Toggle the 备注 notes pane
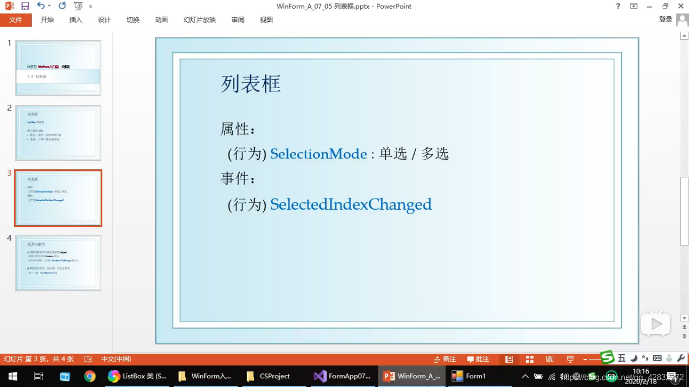The image size is (689, 387). coord(445,359)
